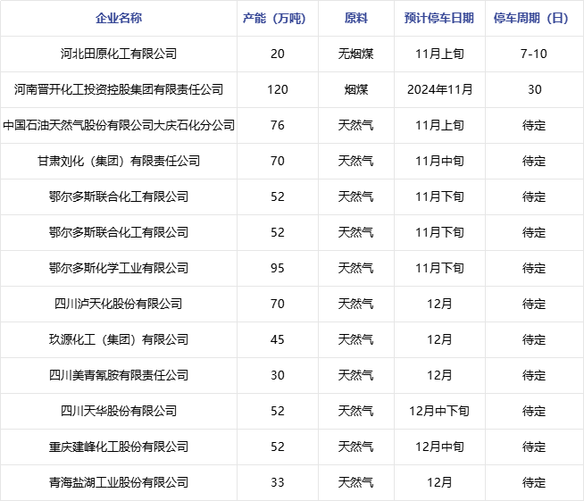Click capacity value 76 for 大庆石化分公司

[278, 125]
